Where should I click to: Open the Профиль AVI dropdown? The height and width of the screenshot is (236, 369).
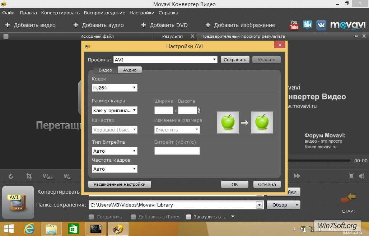[x=165, y=60]
